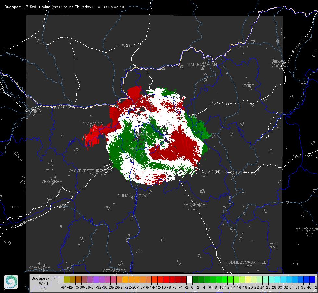Click the SZEKSZÁRD city label
Screen dimensions: 318x293
[x=115, y=271]
